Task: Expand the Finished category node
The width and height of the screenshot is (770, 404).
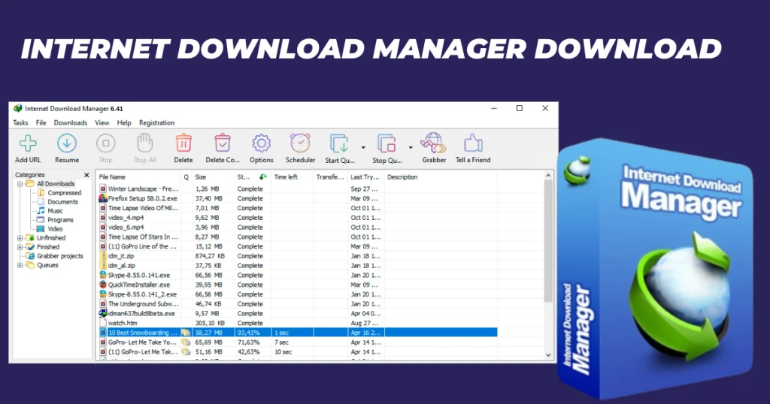Action: [20, 247]
